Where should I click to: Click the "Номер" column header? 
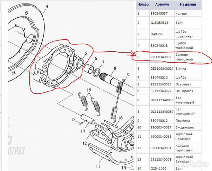tap(143, 5)
